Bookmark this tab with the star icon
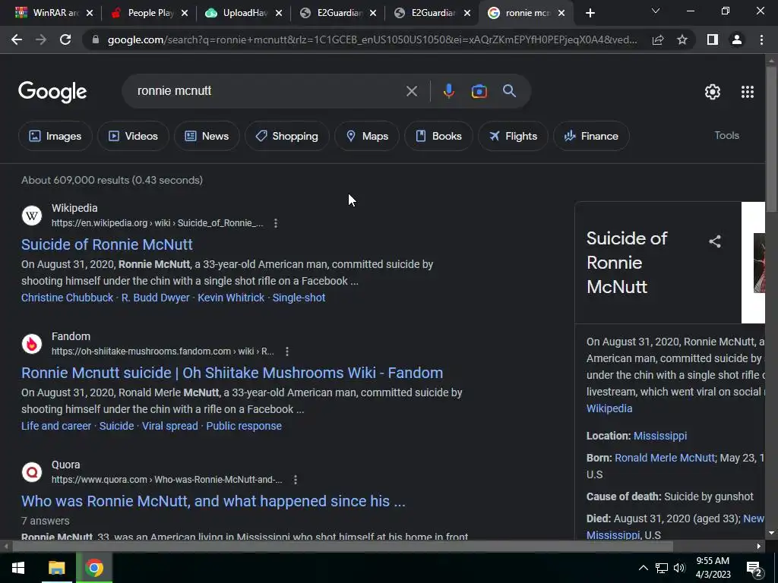The width and height of the screenshot is (778, 583). pos(682,39)
